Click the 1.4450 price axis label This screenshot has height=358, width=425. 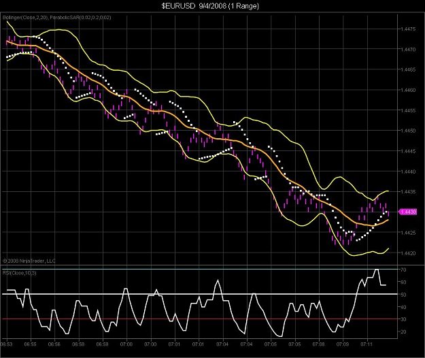click(x=408, y=131)
